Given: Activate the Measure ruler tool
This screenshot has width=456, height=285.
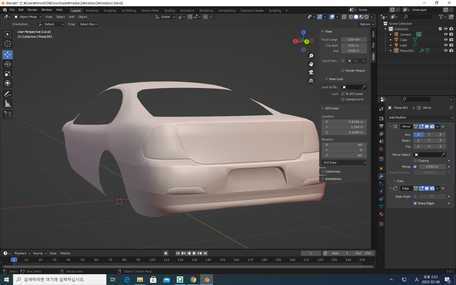Looking at the screenshot, I should point(8,104).
